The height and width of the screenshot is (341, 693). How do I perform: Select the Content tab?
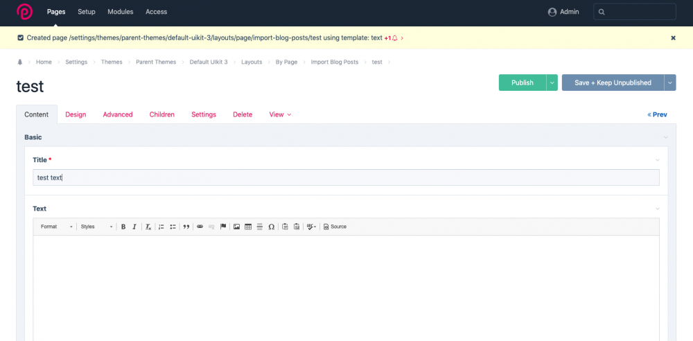(37, 114)
